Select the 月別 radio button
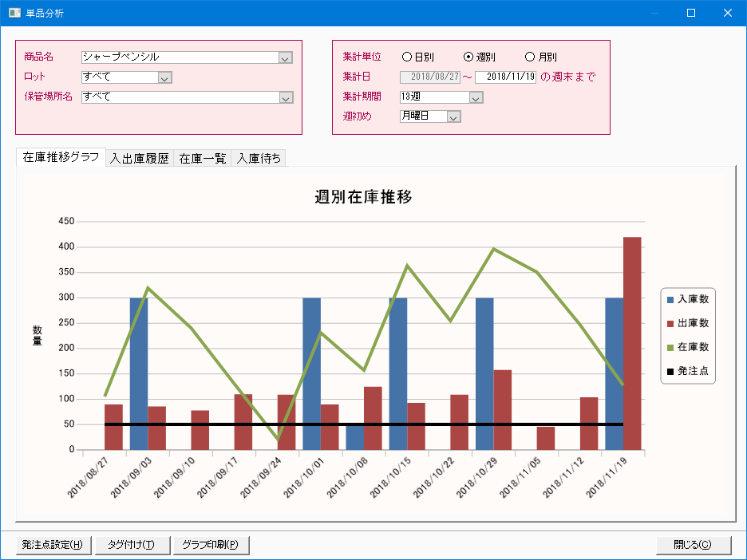 tap(530, 57)
